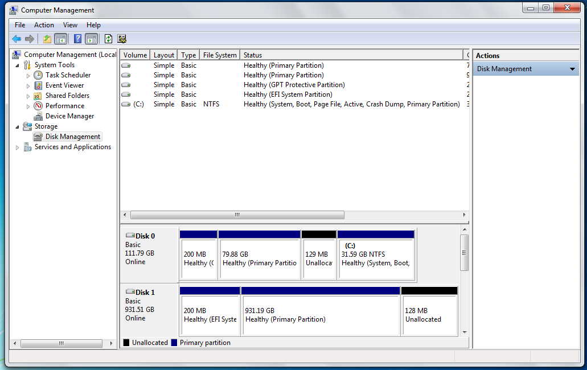Open the File menu
Screen dimensions: 587x370
point(20,25)
